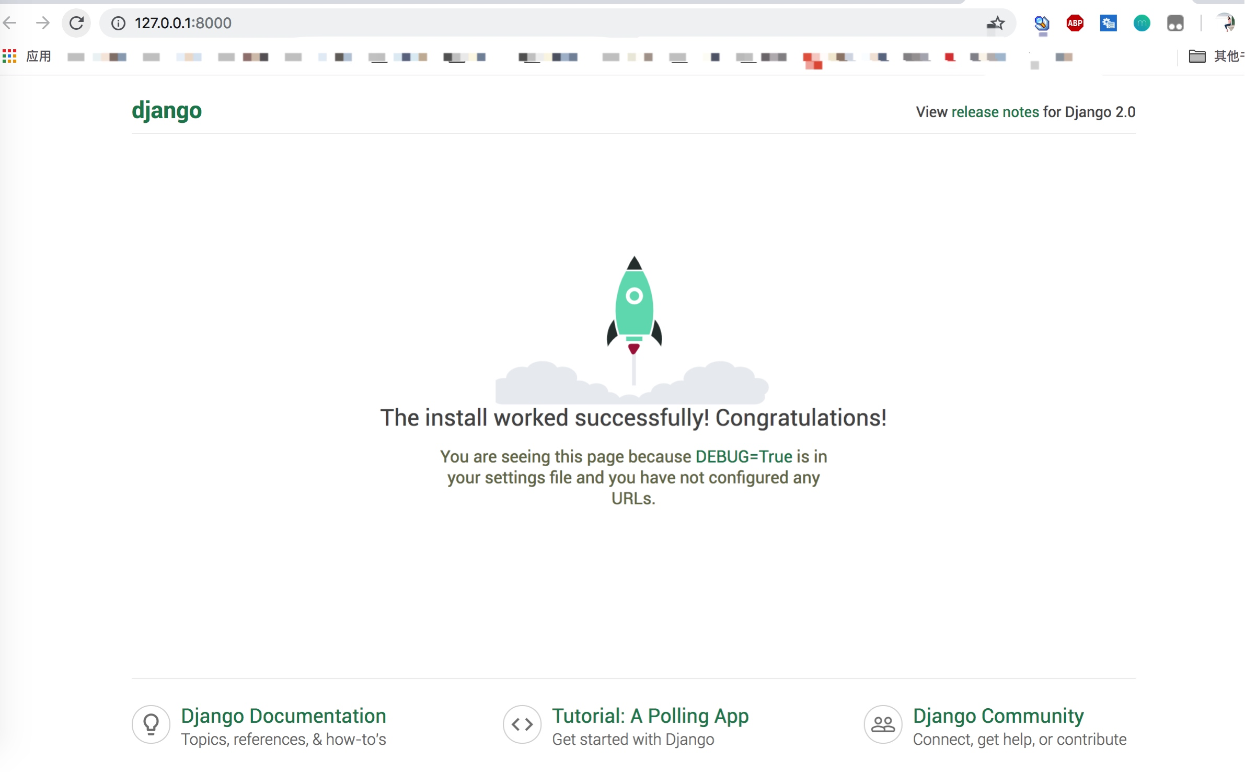1245x772 pixels.
Task: Open the gray mask extension icon
Action: point(1175,23)
